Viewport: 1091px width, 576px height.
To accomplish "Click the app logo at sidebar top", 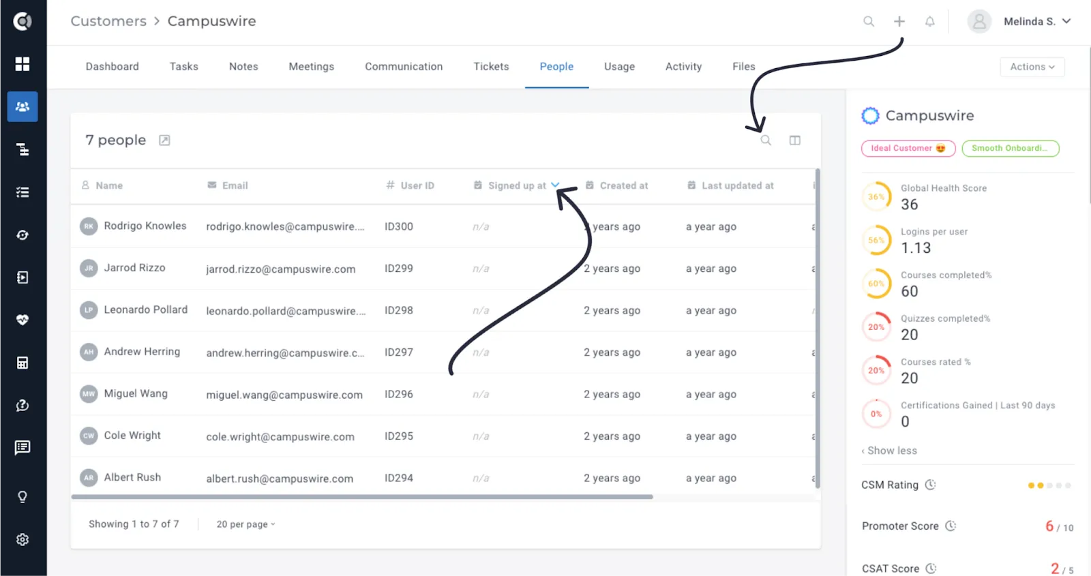I will 23,21.
